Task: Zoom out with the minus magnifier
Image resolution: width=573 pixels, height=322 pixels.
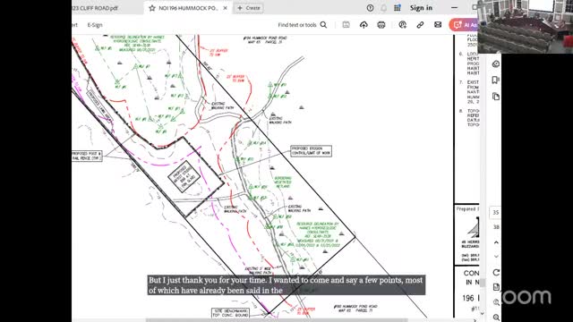Action: click(x=496, y=318)
